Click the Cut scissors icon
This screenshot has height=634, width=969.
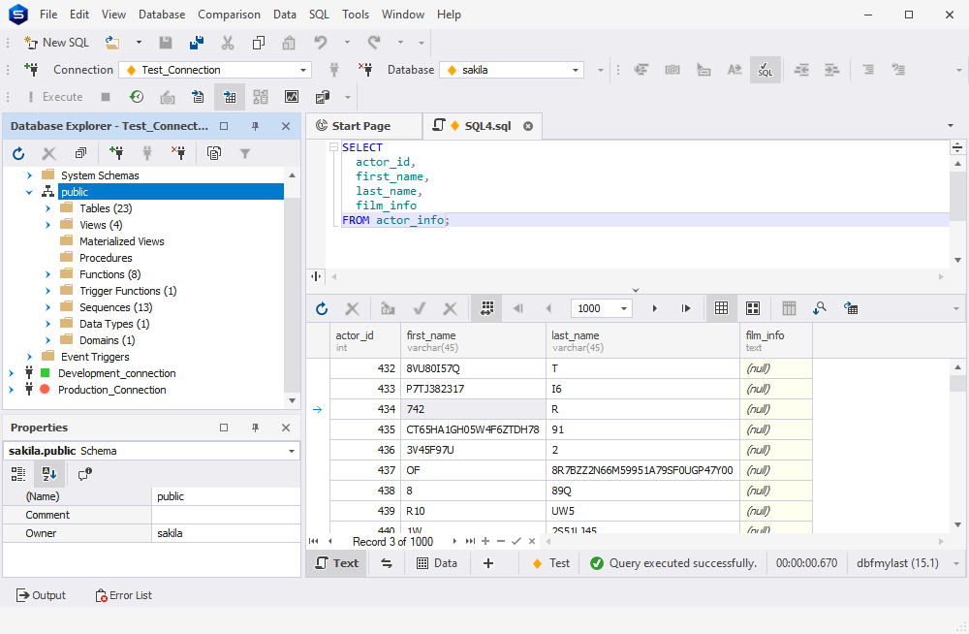pos(228,43)
